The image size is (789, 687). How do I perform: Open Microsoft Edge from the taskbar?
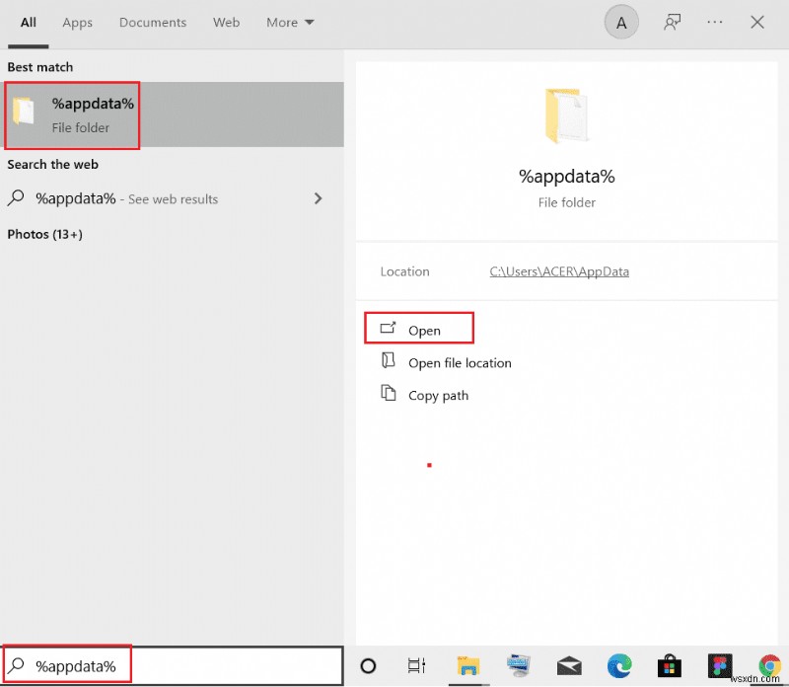pyautogui.click(x=618, y=666)
